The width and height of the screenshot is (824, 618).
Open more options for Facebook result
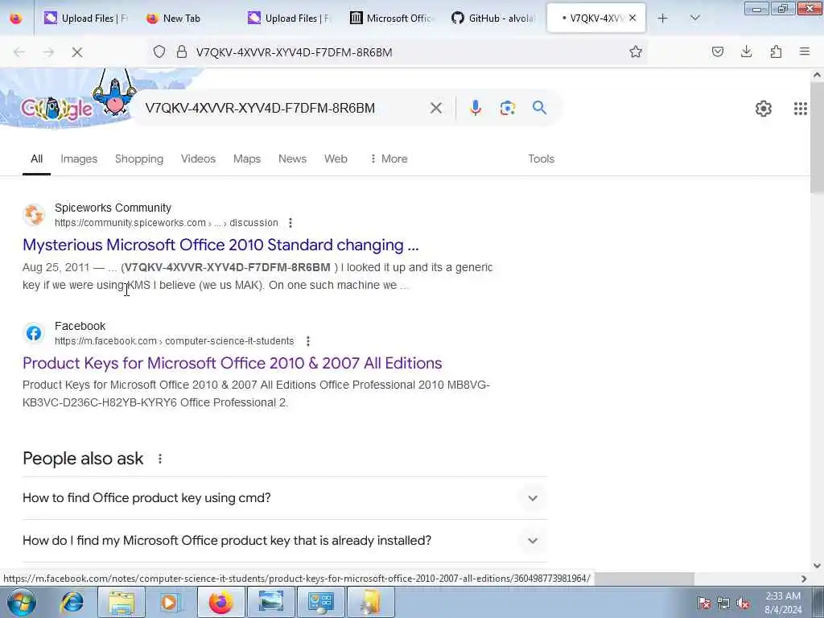308,341
